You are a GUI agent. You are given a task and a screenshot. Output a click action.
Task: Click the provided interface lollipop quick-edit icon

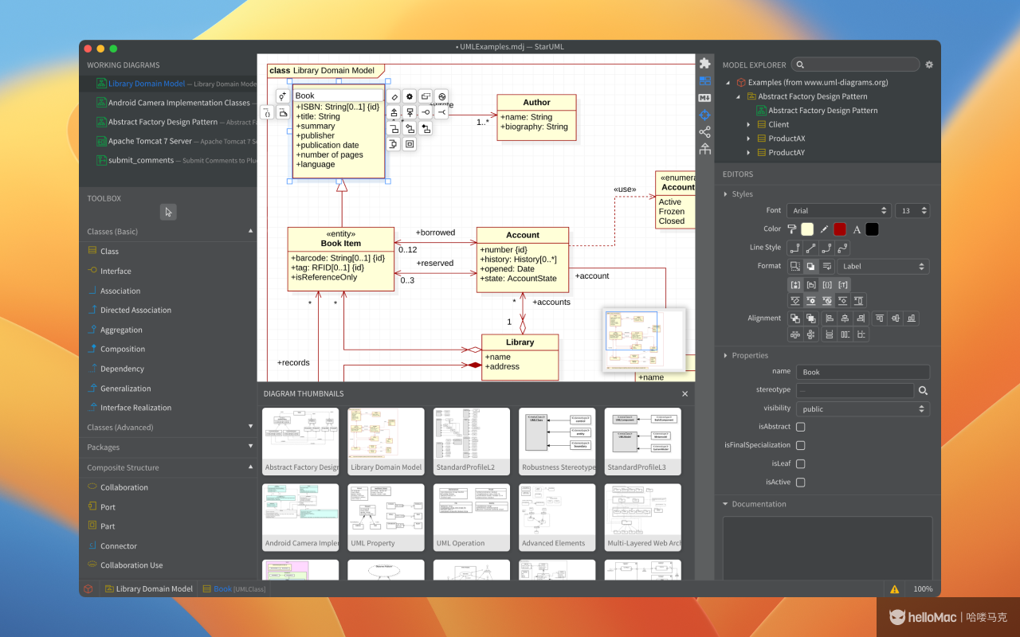coord(426,112)
